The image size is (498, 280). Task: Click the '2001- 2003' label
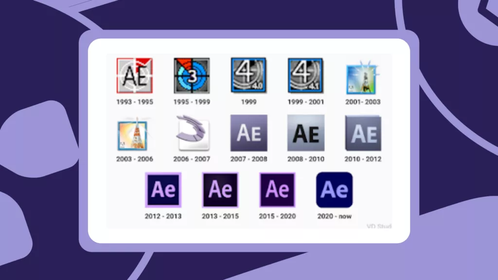[x=363, y=102]
